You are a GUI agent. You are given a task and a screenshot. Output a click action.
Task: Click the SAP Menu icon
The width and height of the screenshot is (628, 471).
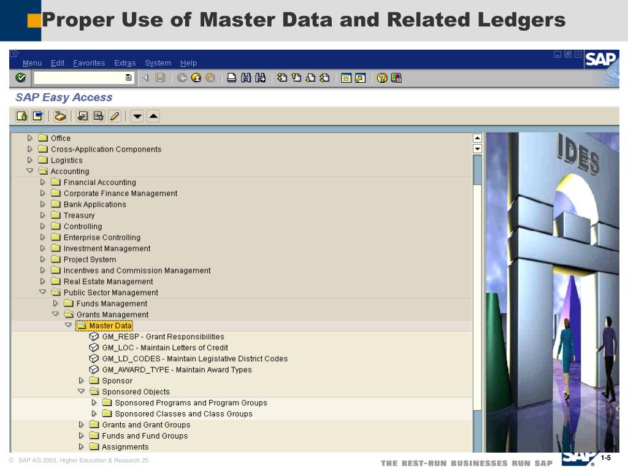pos(38,116)
